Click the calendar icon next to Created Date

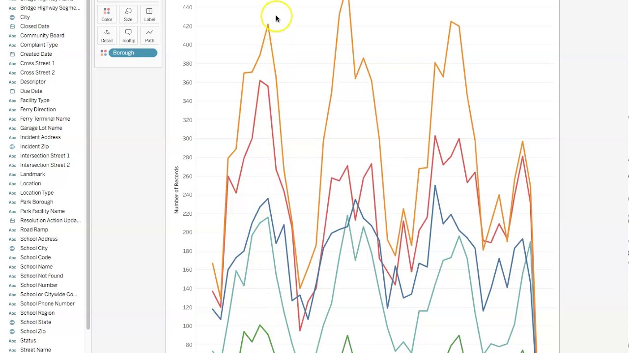click(12, 54)
